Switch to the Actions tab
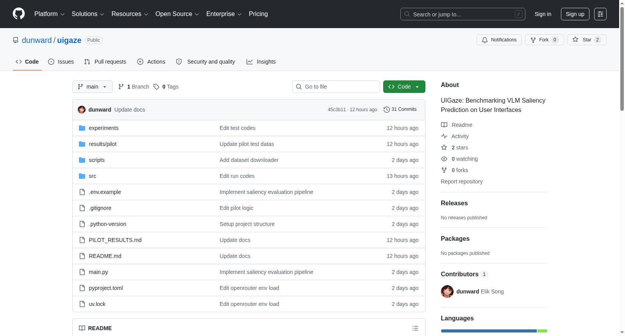625x336 pixels. [x=151, y=62]
